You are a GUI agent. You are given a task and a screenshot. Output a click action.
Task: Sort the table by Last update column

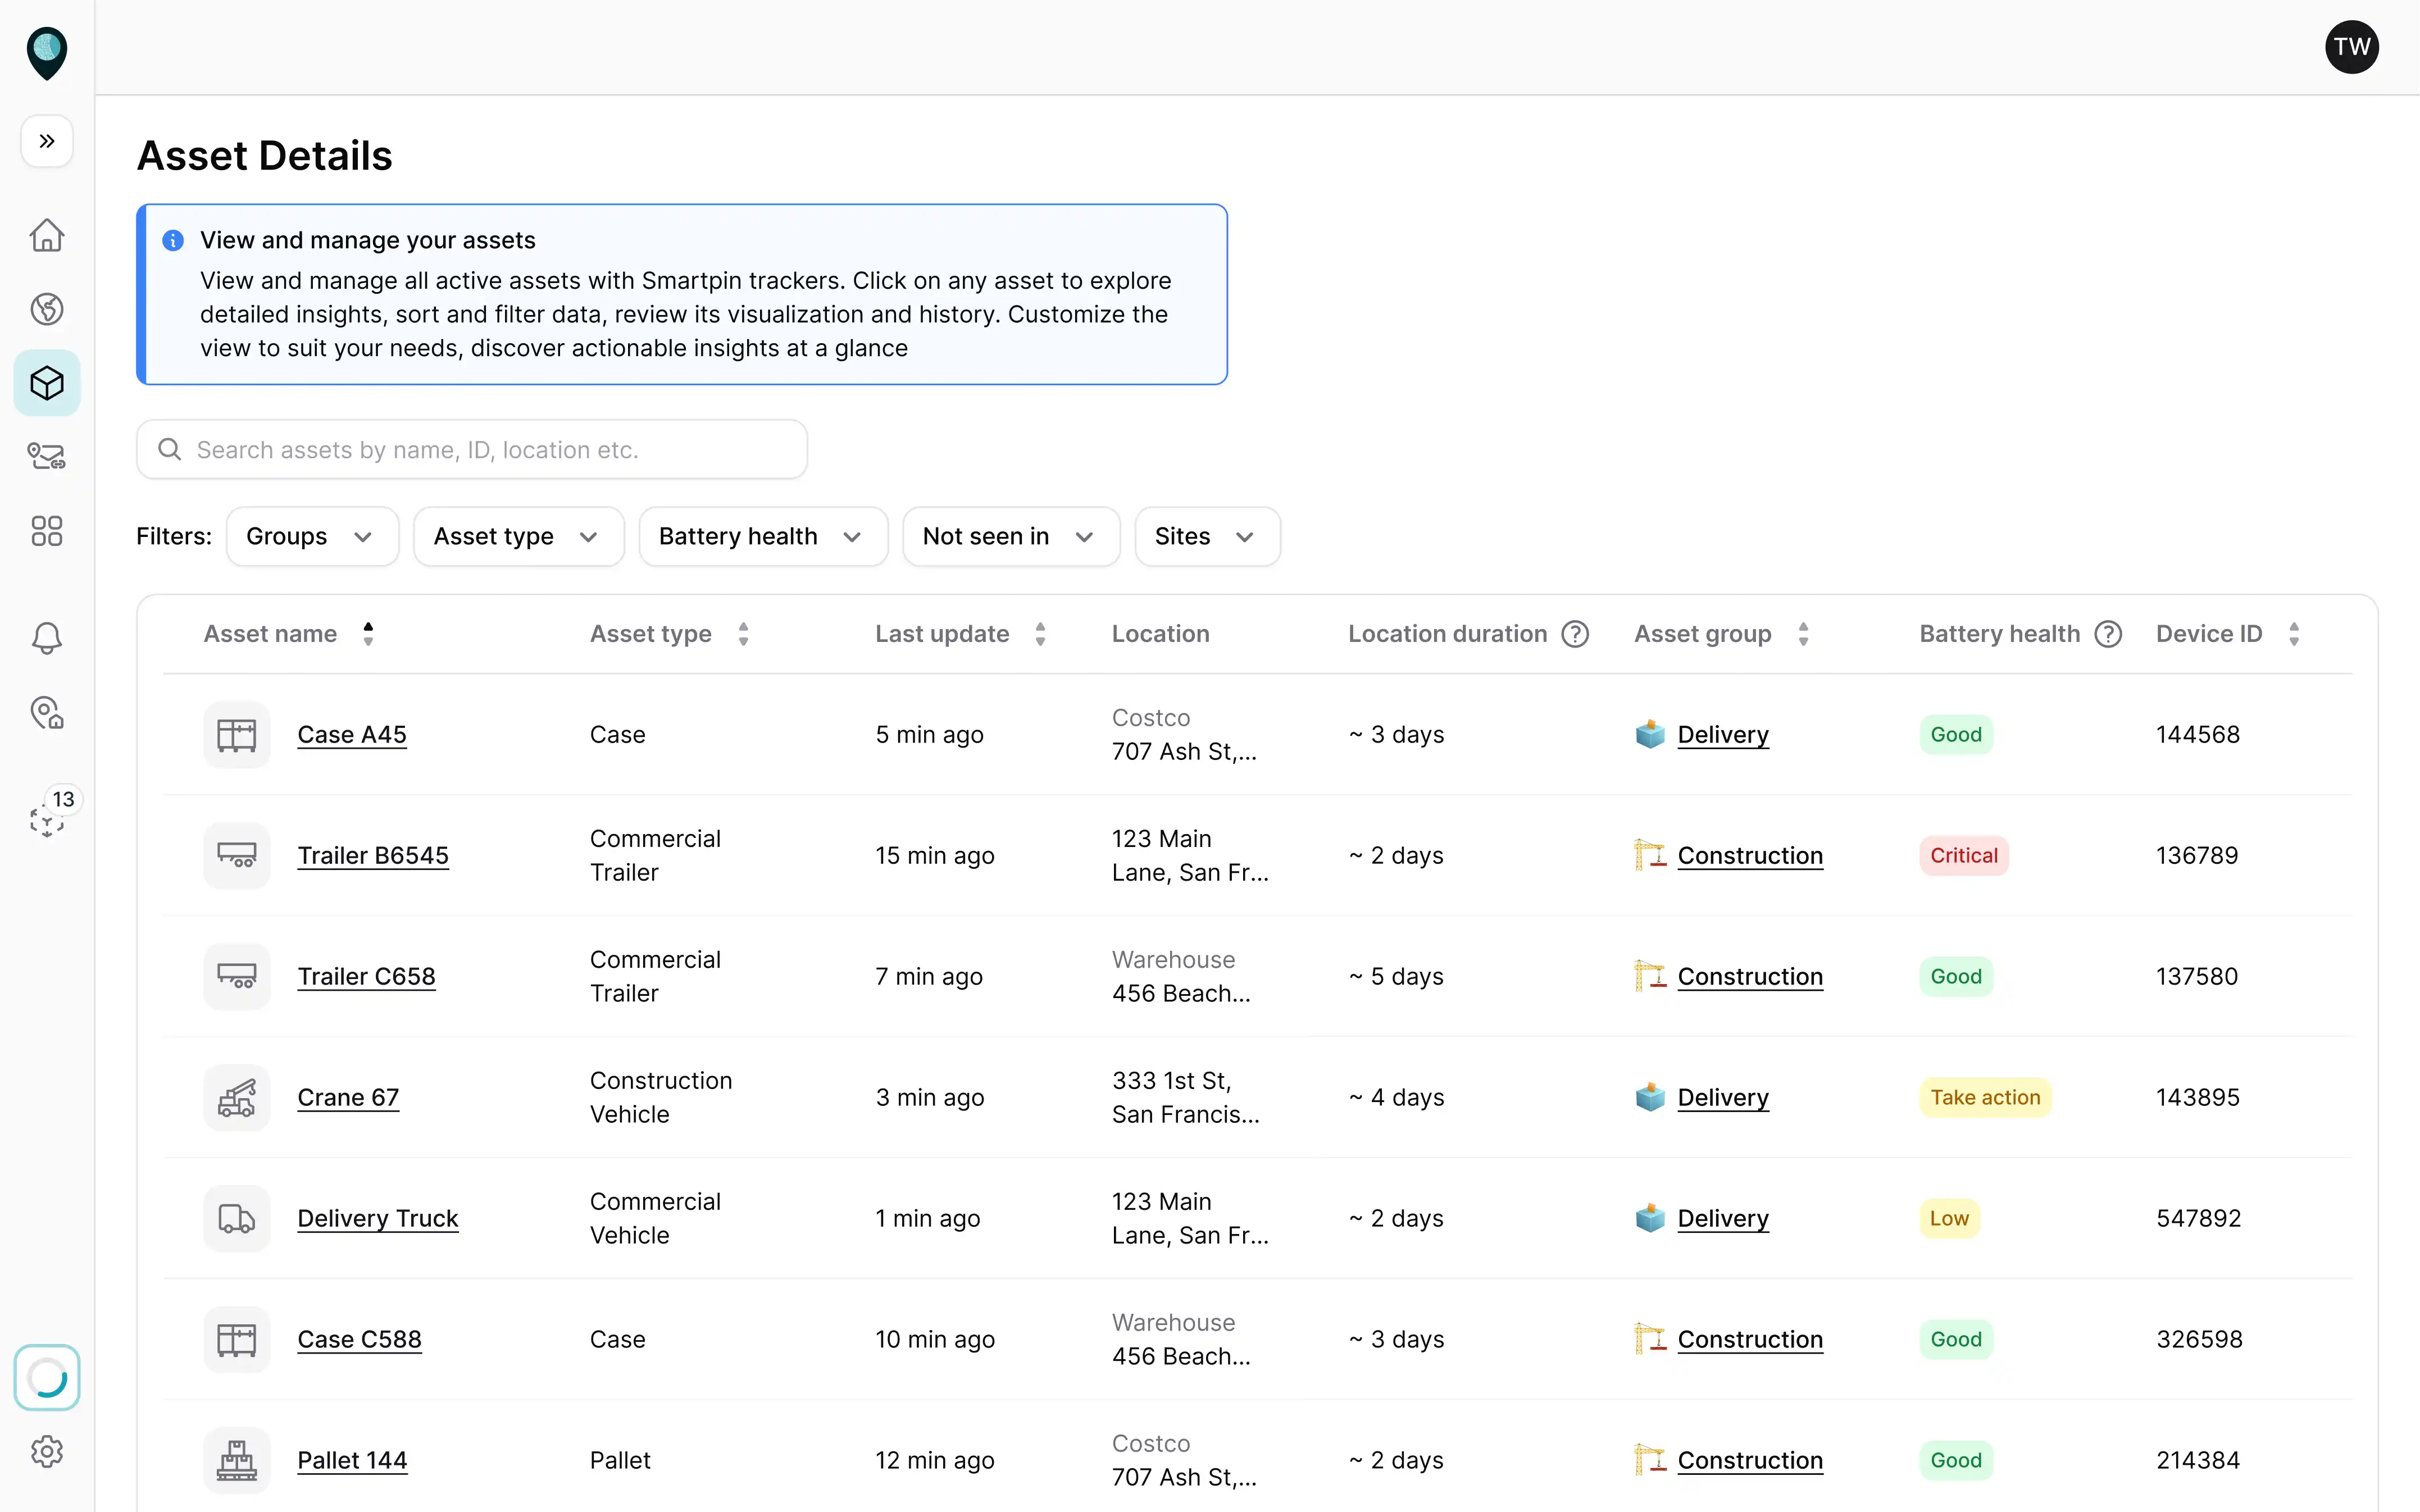1040,633
